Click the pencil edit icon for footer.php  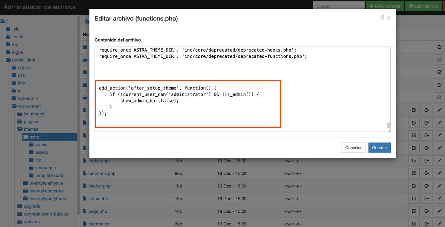tap(439, 161)
